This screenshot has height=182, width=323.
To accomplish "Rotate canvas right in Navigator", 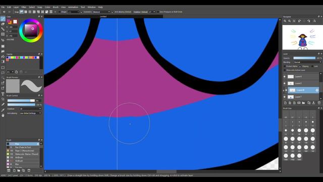I will (x=308, y=21).
